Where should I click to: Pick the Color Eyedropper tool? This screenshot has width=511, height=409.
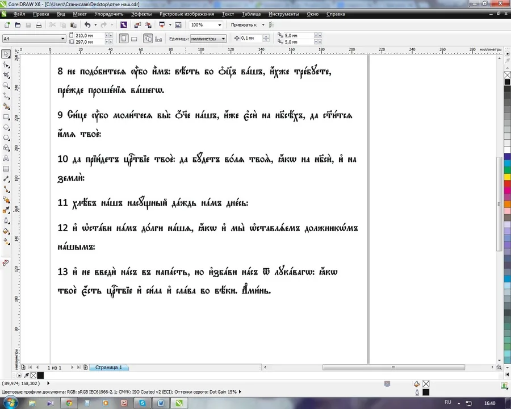click(6, 210)
